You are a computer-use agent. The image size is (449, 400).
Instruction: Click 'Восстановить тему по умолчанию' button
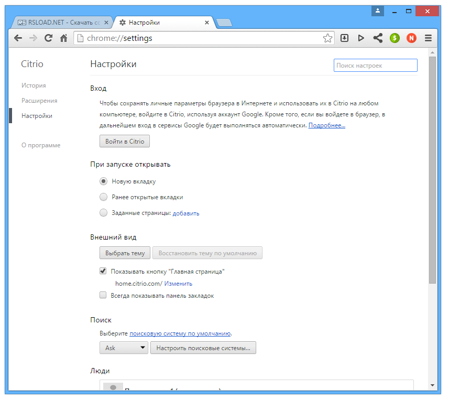[x=207, y=253]
